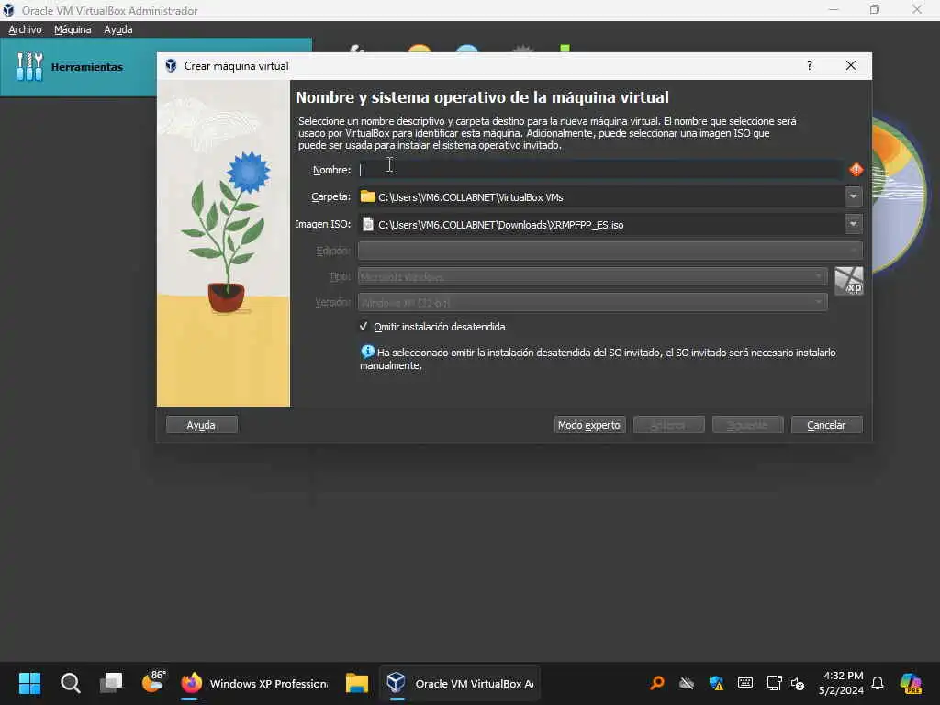Open Copilot preview icon on taskbar
The image size is (940, 705).
pos(911,683)
